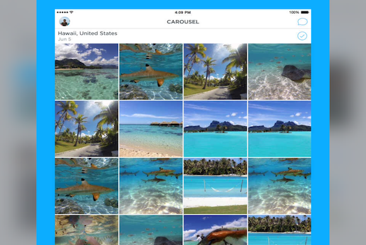Image resolution: width=366 pixels, height=245 pixels.
Task: Click the CAROUSEL title
Action: click(x=183, y=21)
